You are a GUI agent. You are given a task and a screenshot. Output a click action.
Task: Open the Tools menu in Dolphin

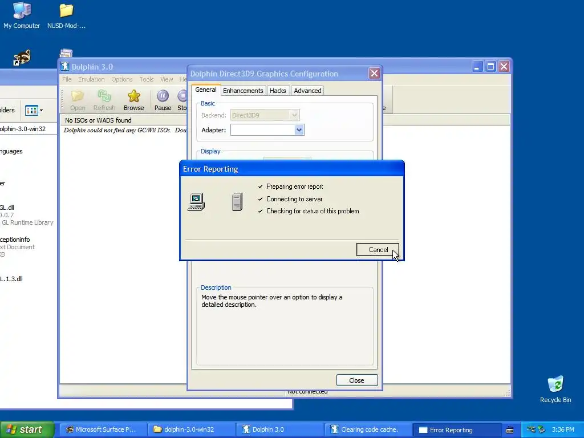point(147,79)
